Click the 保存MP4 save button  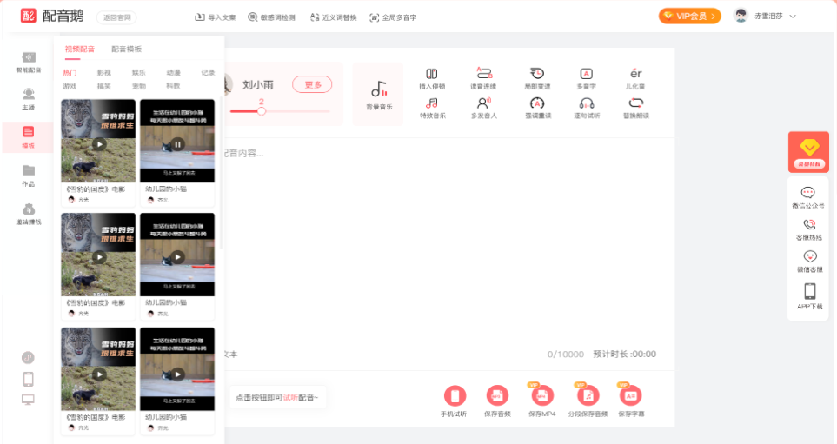pos(541,401)
